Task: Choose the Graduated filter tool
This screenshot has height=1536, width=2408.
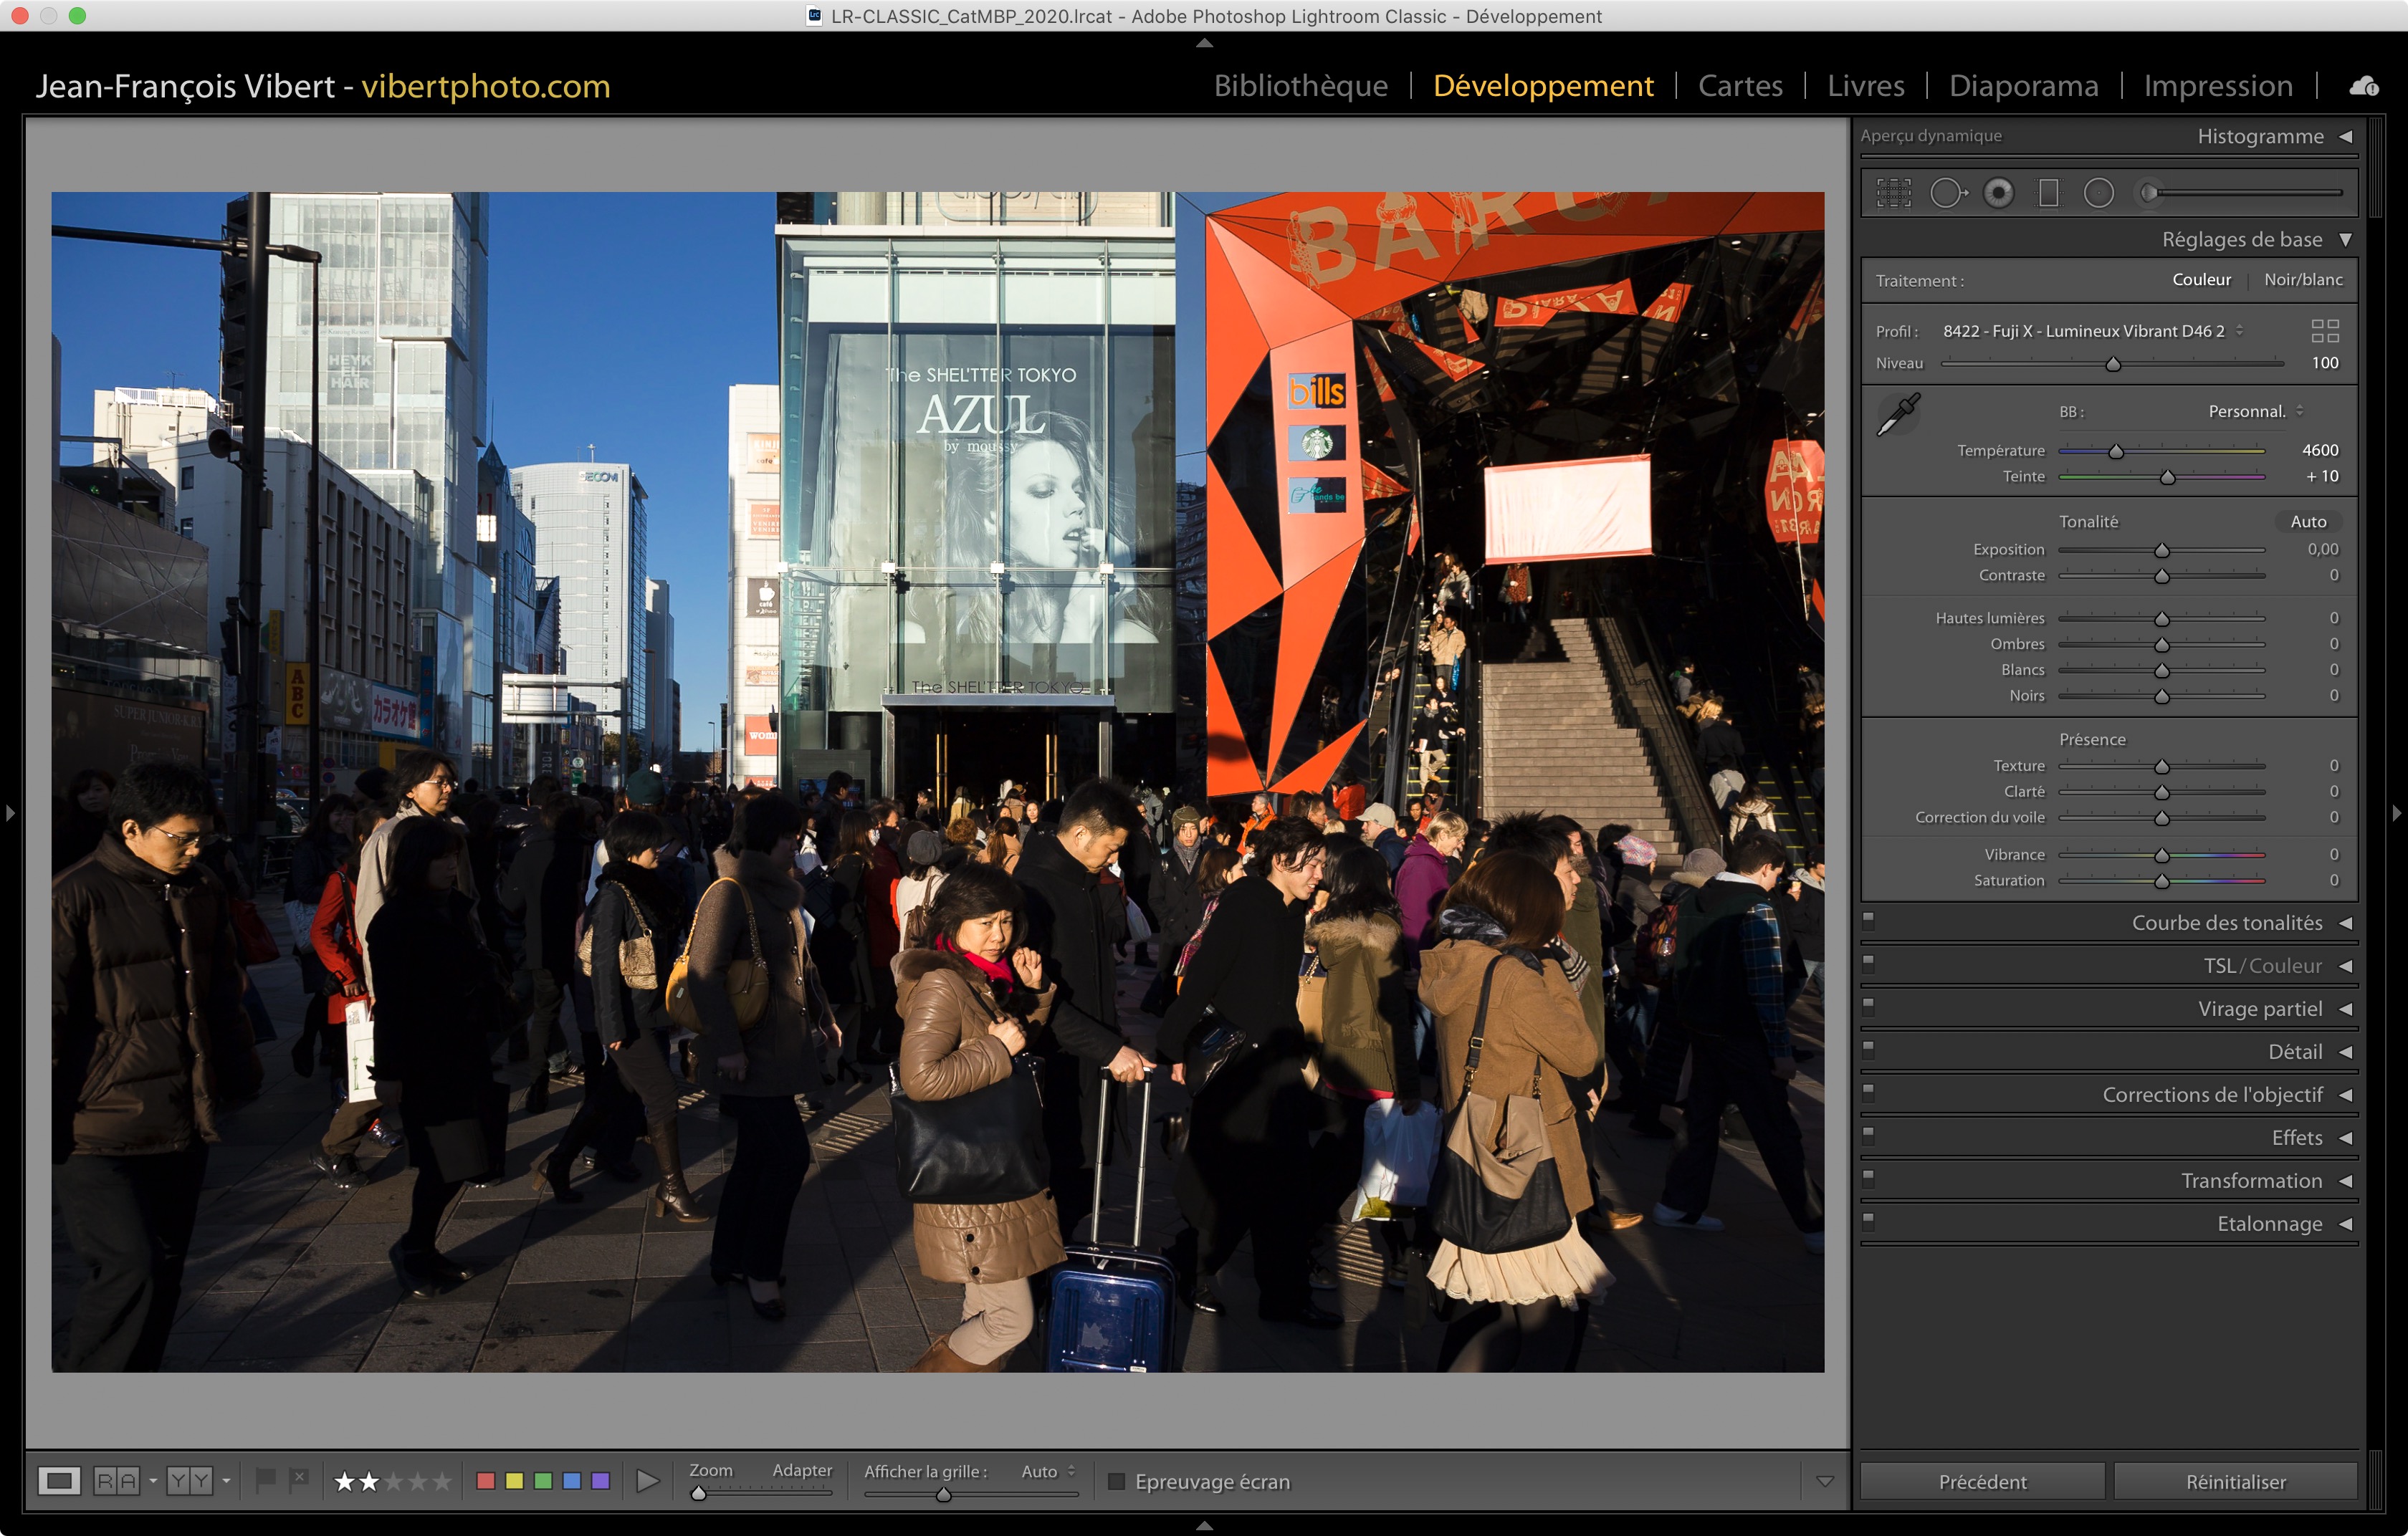Action: pyautogui.click(x=2049, y=193)
